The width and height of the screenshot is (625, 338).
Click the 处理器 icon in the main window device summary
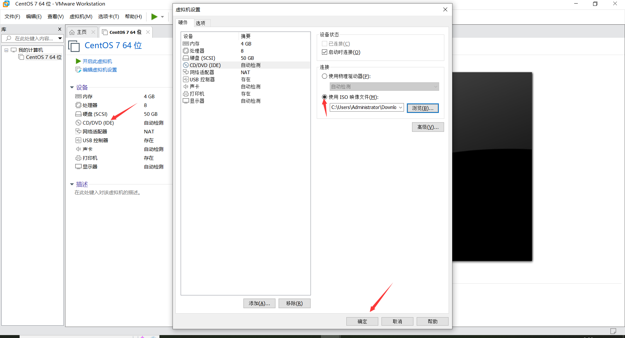pyautogui.click(x=78, y=105)
